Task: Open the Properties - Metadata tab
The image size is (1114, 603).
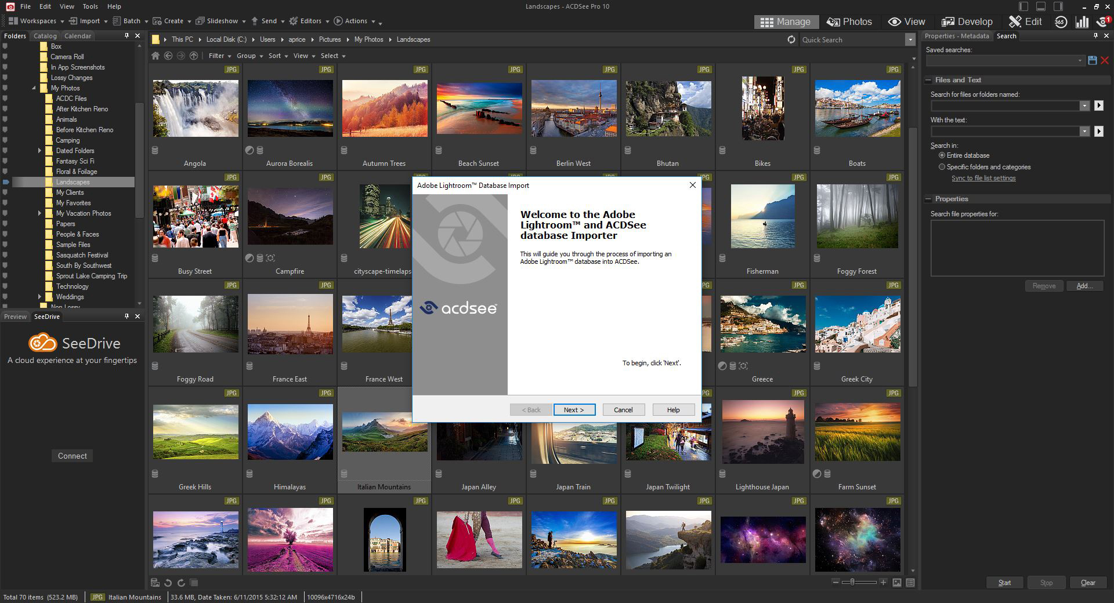Action: 957,36
